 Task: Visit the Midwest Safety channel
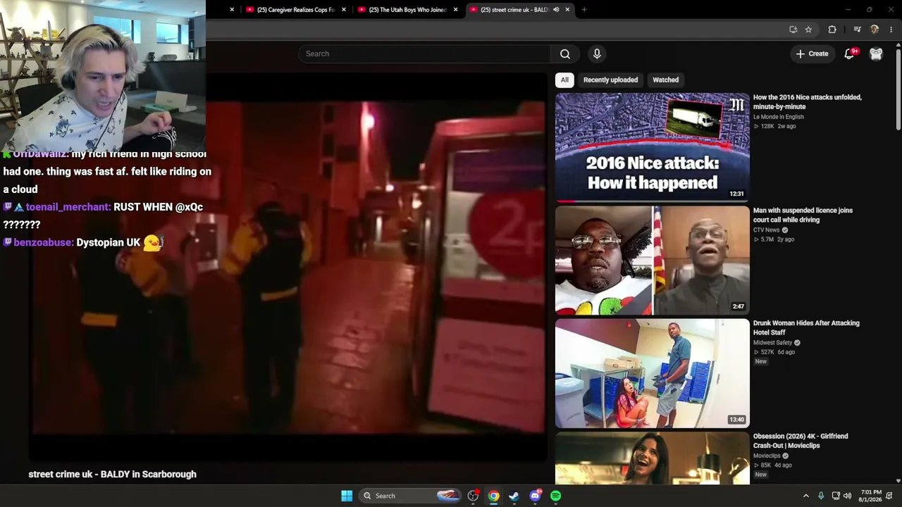773,343
